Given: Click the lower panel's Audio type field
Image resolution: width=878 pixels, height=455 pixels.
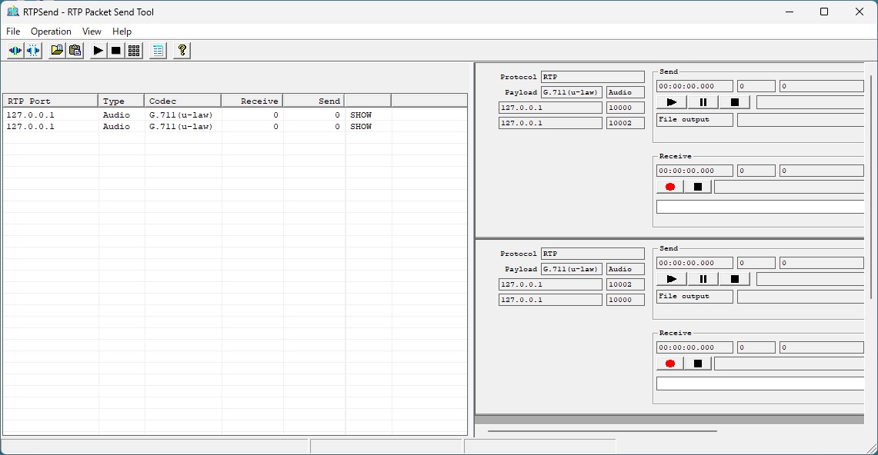Looking at the screenshot, I should (626, 269).
